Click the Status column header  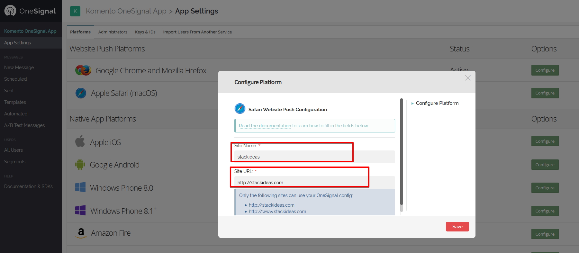tap(460, 49)
